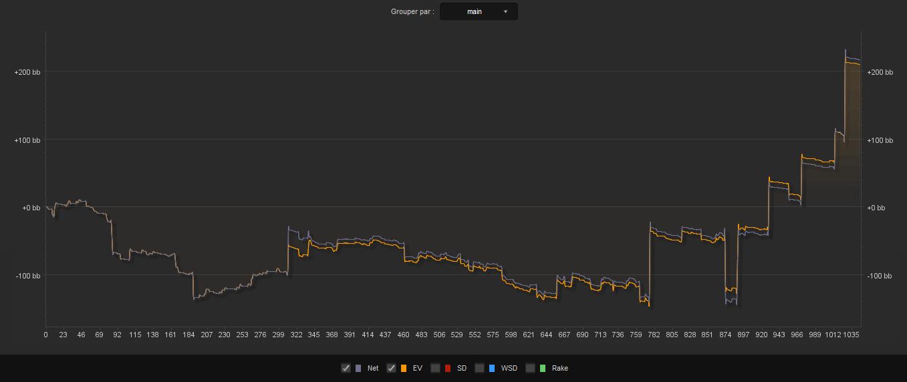Click the x-axis label '184'
Viewport: 907px width, 382px height.
188,335
